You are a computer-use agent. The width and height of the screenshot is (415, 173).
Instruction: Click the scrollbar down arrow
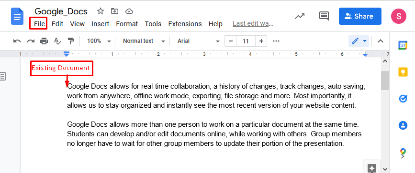[385, 169]
